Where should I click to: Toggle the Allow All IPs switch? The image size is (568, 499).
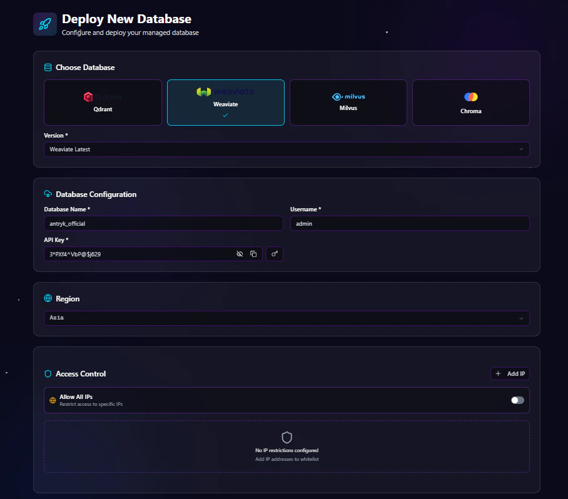(x=517, y=400)
